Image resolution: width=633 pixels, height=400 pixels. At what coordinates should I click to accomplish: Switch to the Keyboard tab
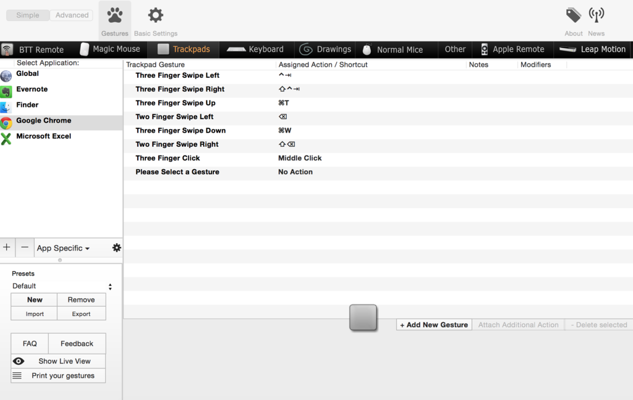pos(255,49)
